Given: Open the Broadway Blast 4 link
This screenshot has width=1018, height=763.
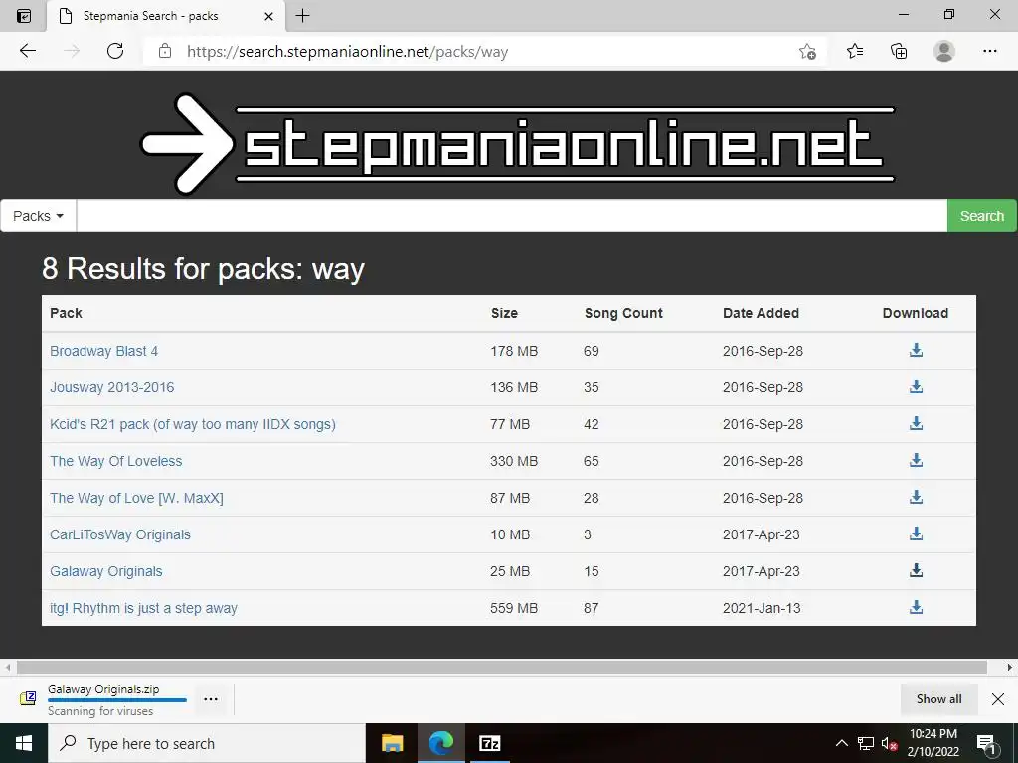Looking at the screenshot, I should coord(103,351).
